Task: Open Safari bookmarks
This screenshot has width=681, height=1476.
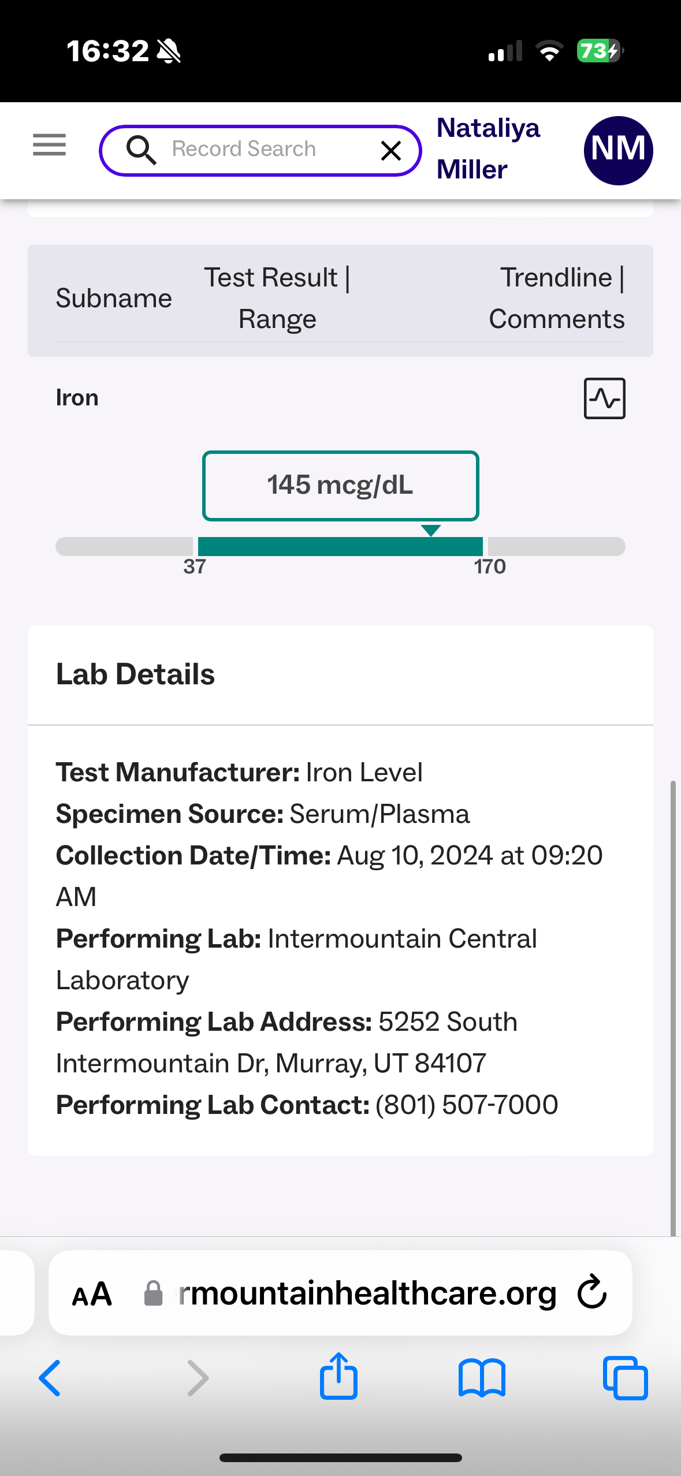Action: click(482, 1378)
